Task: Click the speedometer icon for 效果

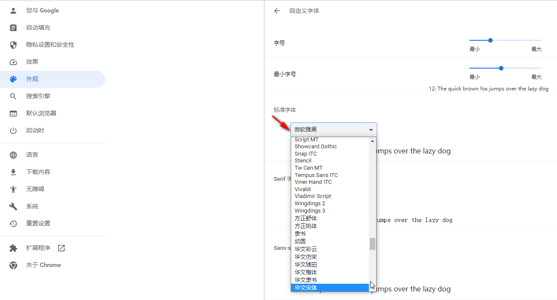Action: click(x=13, y=62)
